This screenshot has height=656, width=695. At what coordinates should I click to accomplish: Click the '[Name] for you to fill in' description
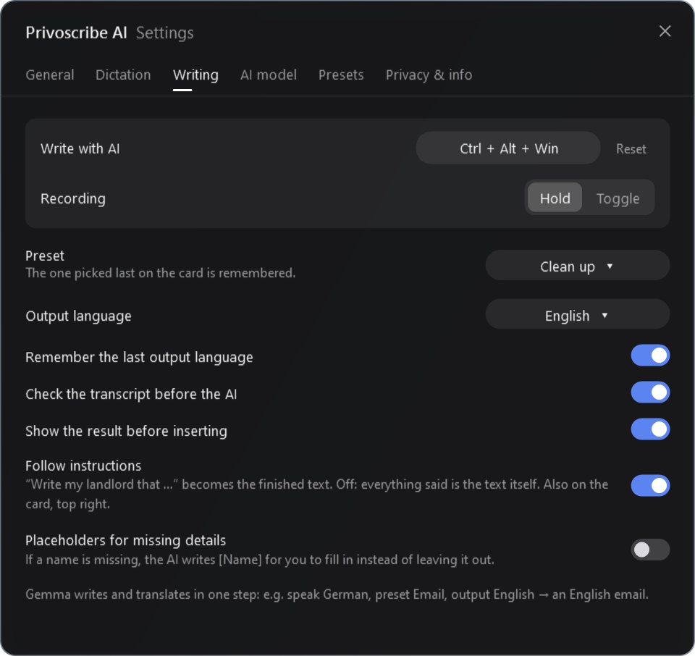[x=260, y=560]
